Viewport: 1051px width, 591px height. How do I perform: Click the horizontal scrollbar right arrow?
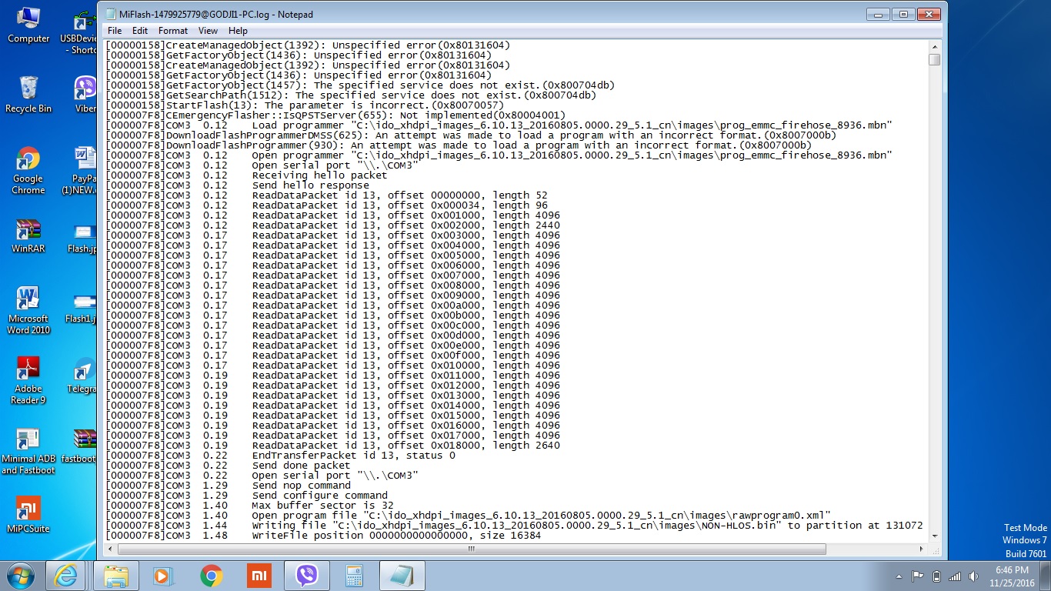921,549
